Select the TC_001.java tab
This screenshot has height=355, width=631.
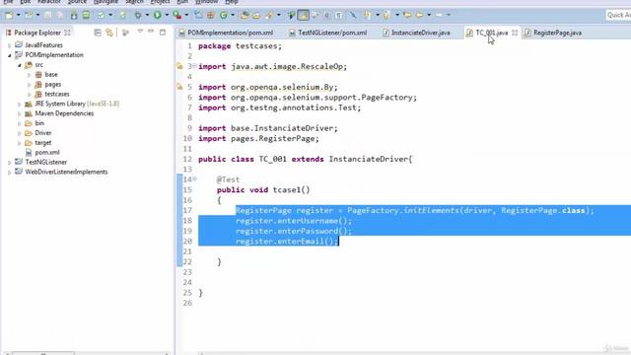tap(491, 33)
